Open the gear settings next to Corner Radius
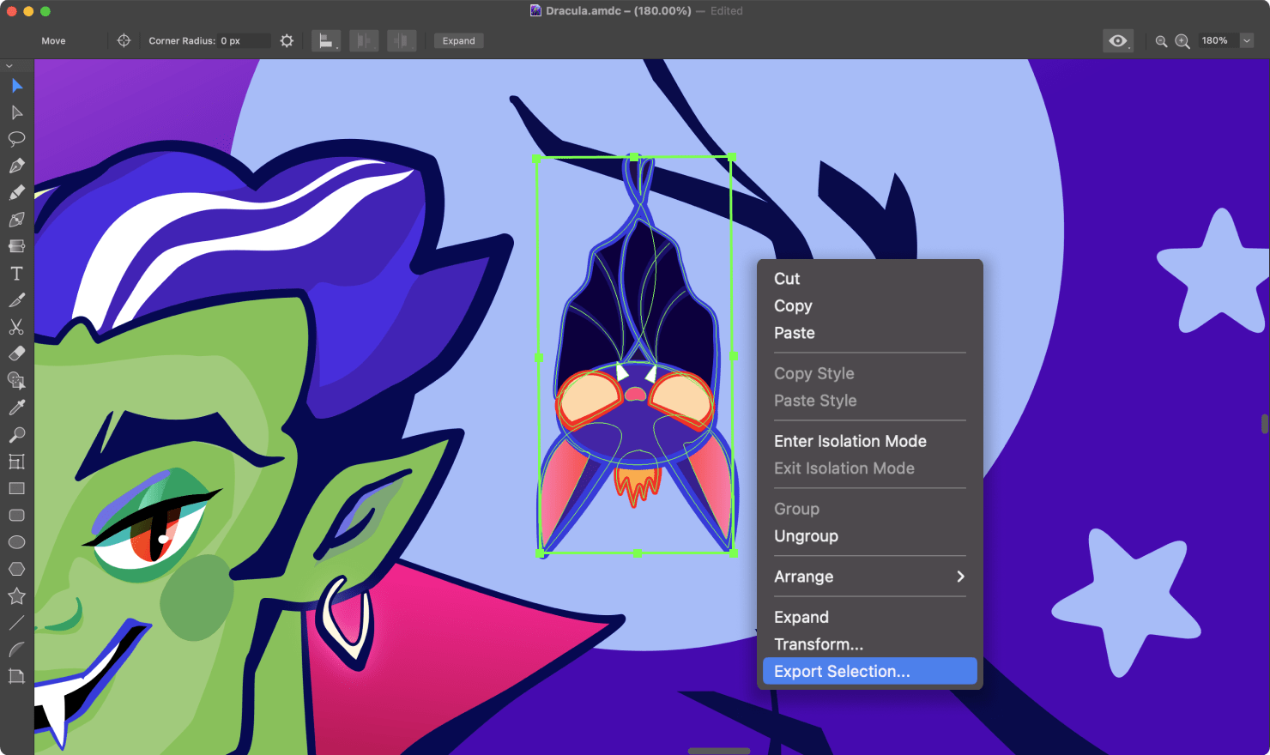Screen dimensions: 1270x755 coord(287,40)
